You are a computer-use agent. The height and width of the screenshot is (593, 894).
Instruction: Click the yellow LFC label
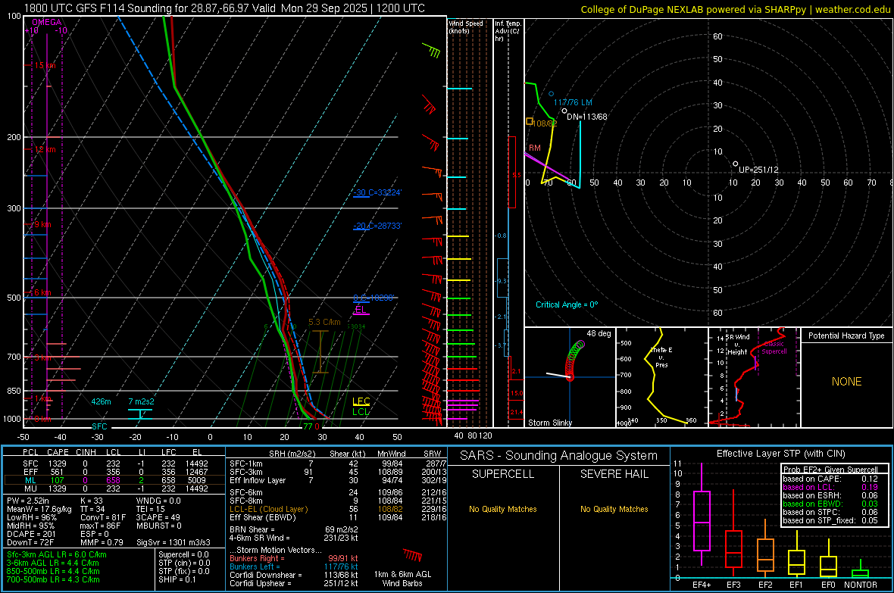click(x=361, y=401)
